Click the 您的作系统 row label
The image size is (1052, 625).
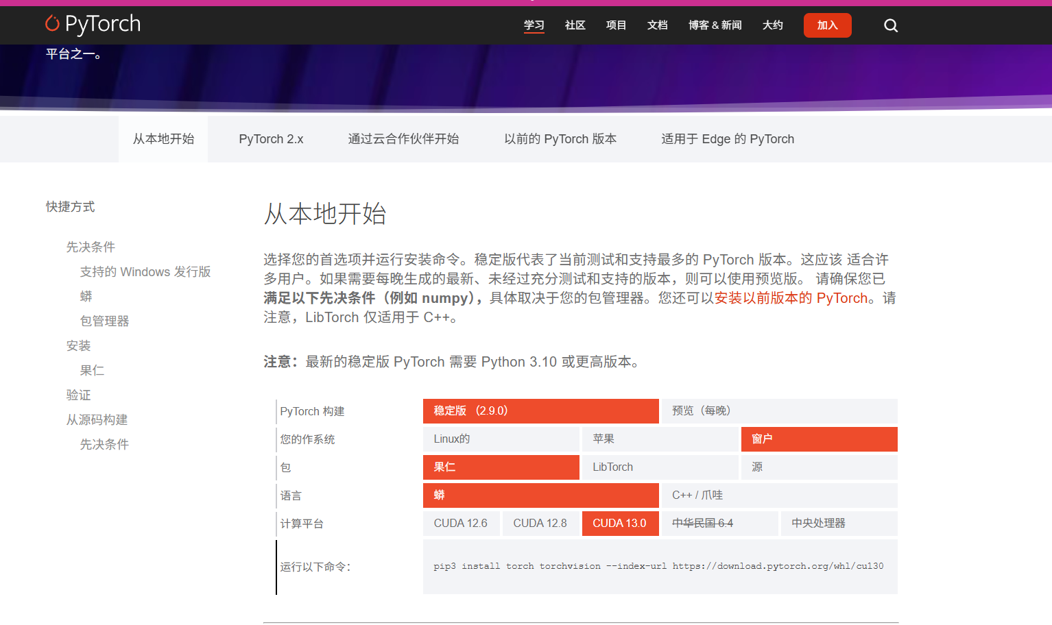(307, 439)
